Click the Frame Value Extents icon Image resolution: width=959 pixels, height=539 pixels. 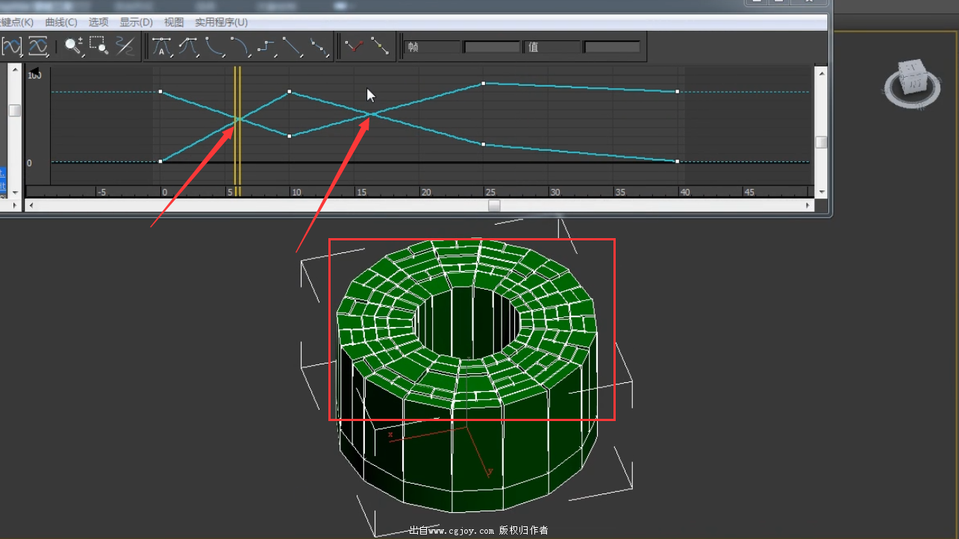point(38,46)
